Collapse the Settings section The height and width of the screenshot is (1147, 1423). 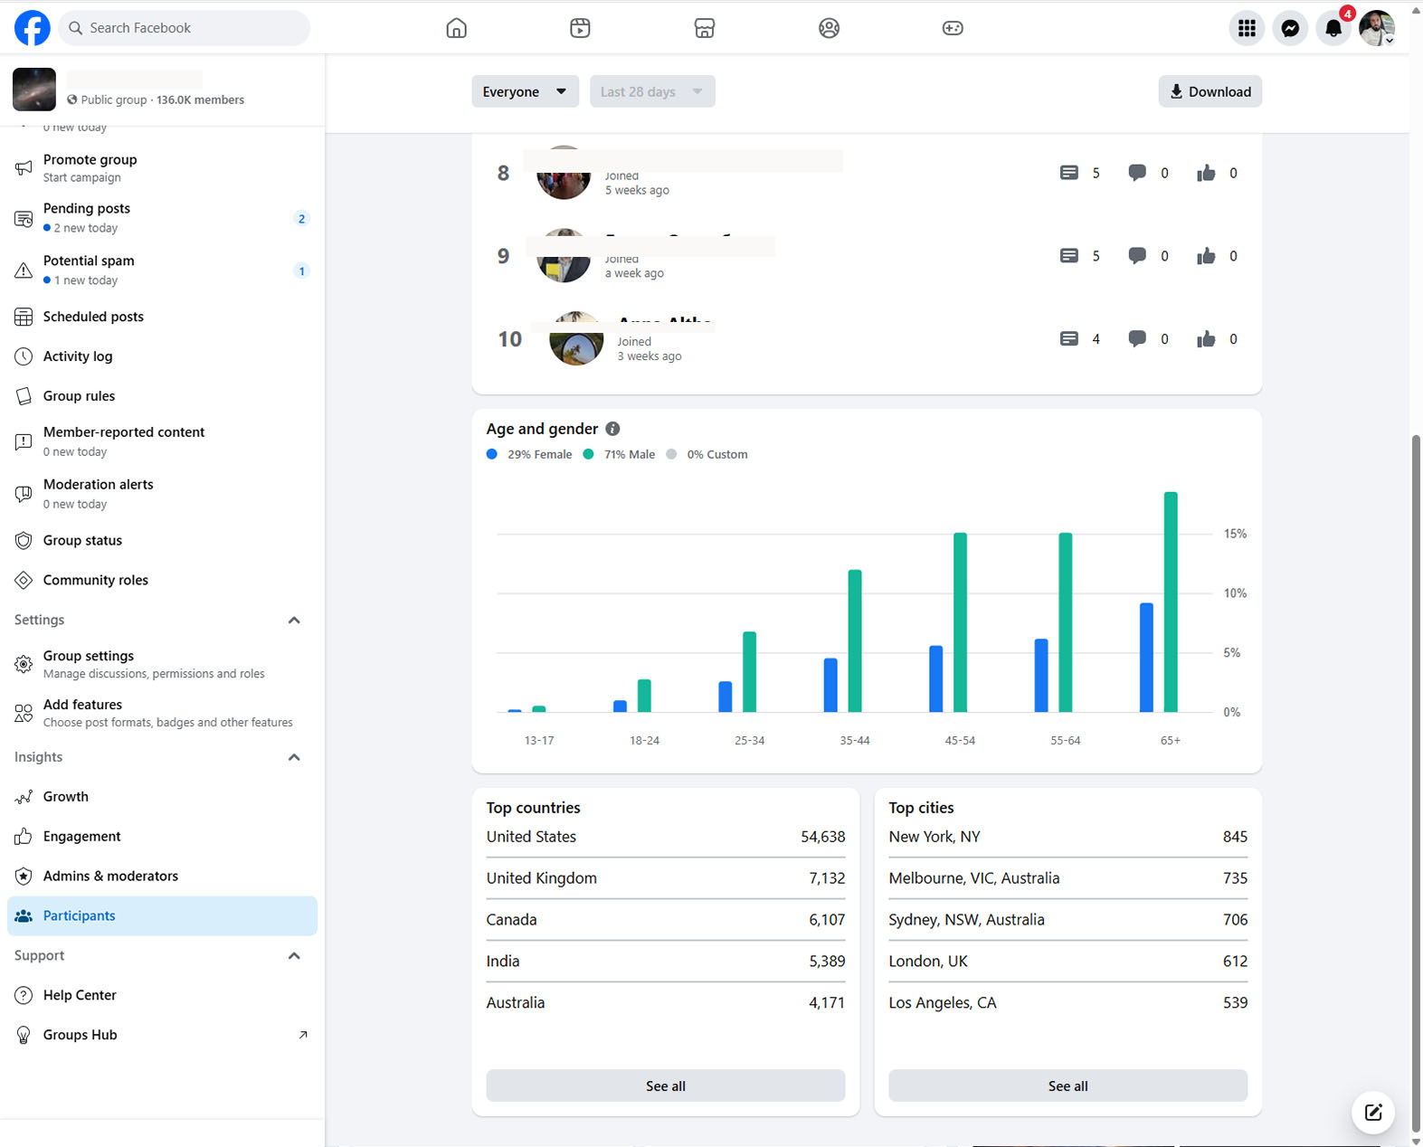pyautogui.click(x=294, y=620)
